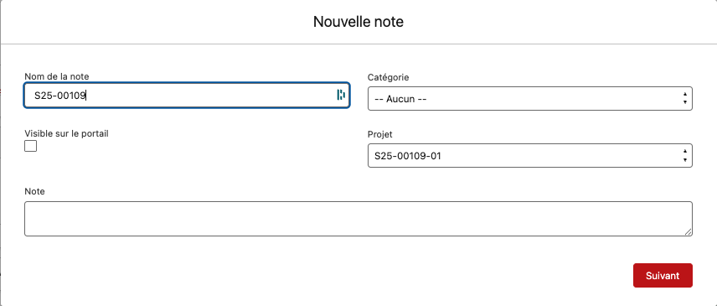The height and width of the screenshot is (306, 717).
Task: Click the down arrow of Projet select
Action: 684,159
